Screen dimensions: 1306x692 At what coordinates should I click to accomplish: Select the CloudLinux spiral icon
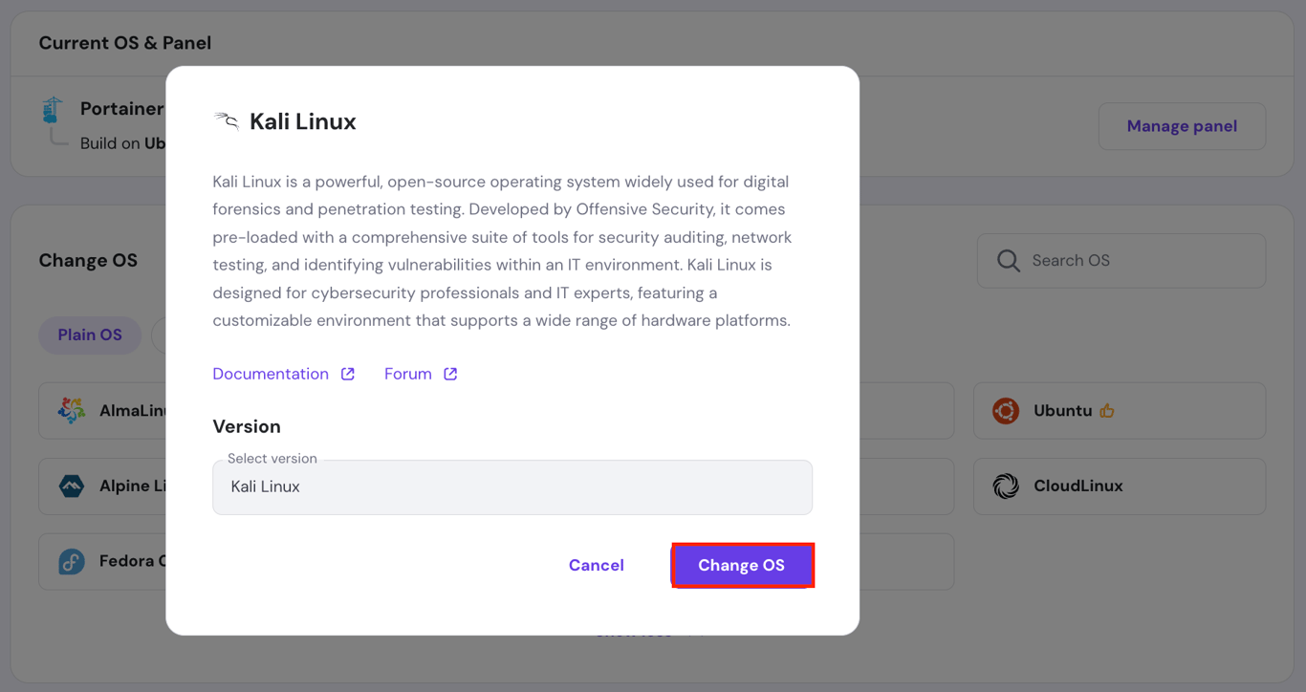point(1005,486)
